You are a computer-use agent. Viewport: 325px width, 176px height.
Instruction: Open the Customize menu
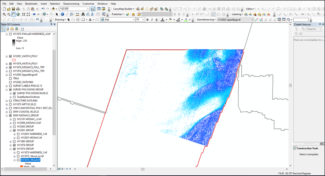(88, 4)
